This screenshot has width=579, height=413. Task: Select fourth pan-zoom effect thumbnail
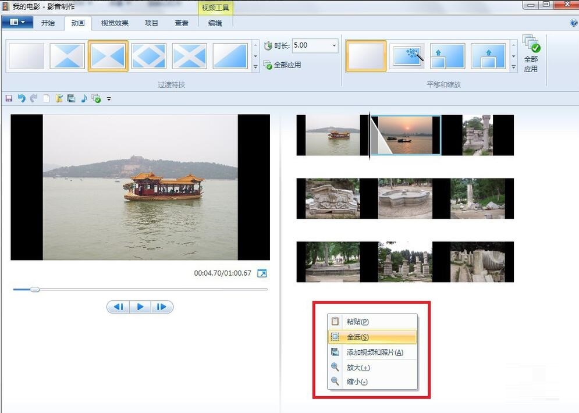tap(488, 56)
